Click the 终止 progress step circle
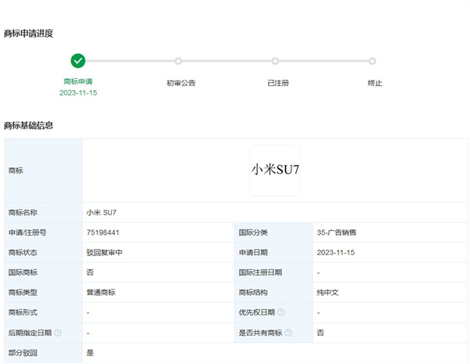The width and height of the screenshot is (470, 364). (372, 61)
